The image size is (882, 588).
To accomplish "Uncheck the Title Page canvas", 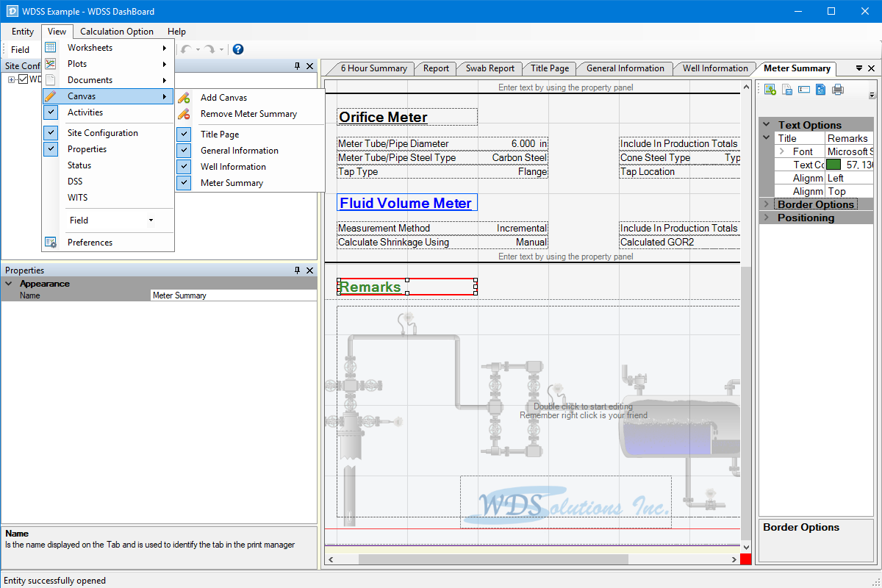I will [184, 135].
